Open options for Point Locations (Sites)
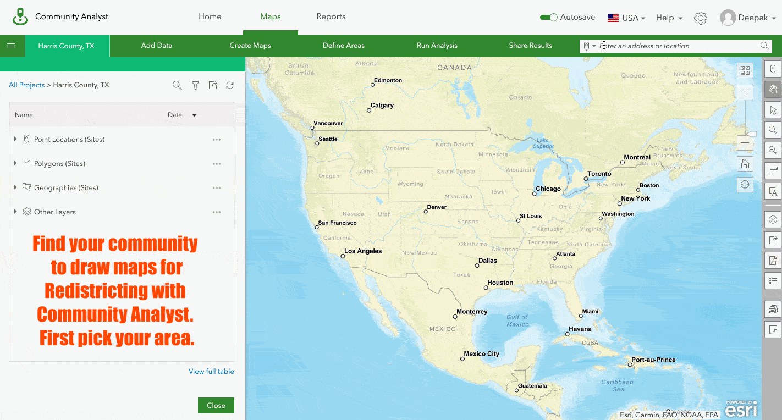 click(x=217, y=140)
